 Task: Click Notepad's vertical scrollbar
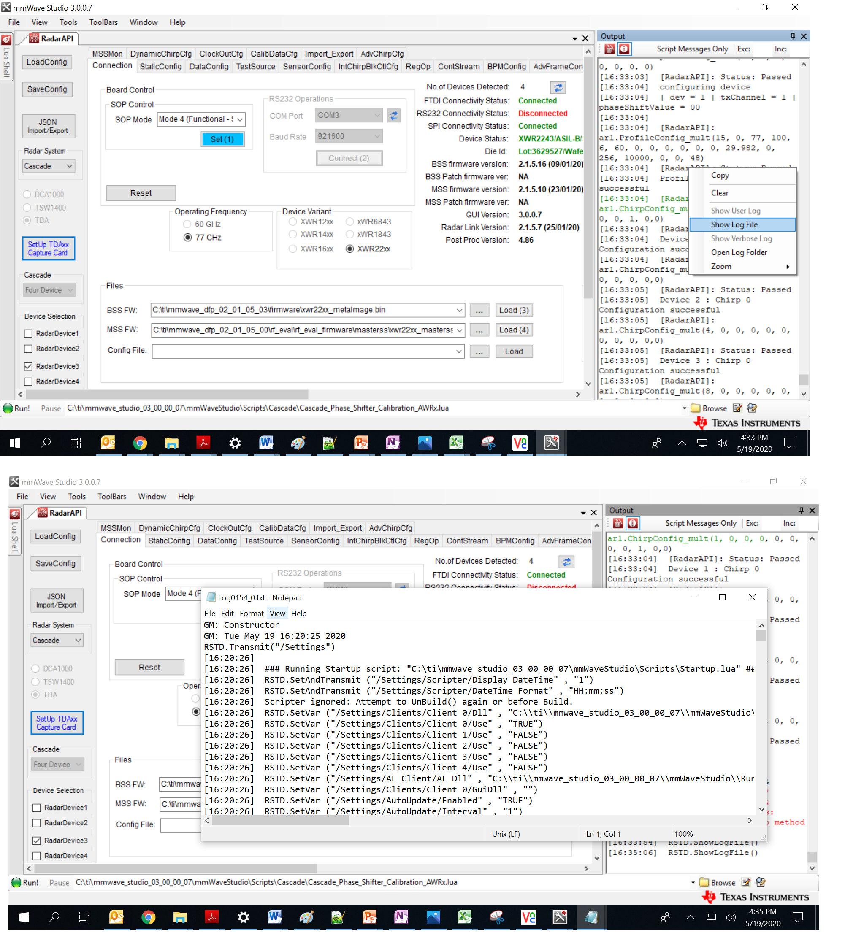(x=761, y=717)
